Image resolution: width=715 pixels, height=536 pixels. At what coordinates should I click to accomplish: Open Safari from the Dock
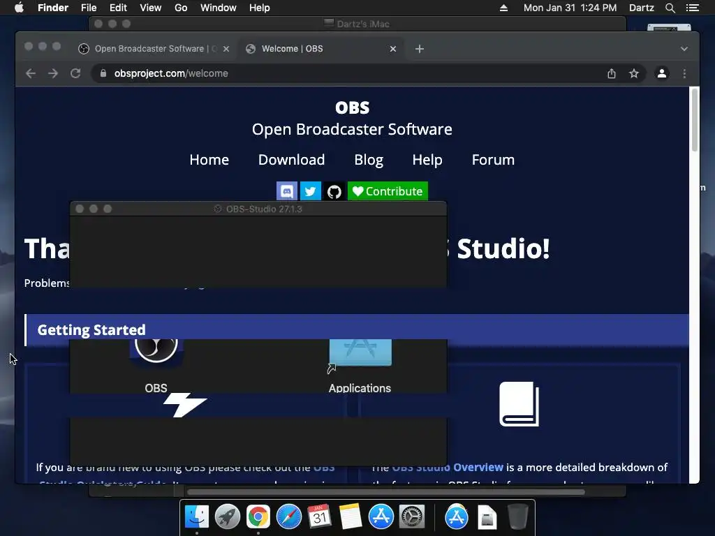tap(288, 516)
